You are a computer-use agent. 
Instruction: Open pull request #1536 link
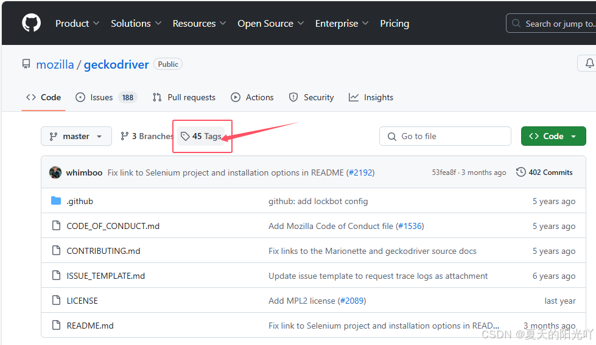pos(410,226)
